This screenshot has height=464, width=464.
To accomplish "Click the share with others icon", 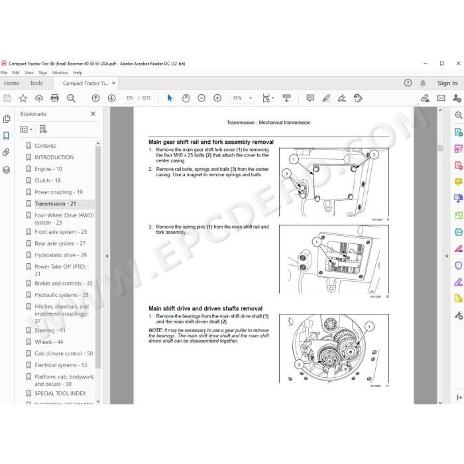I will 457,98.
